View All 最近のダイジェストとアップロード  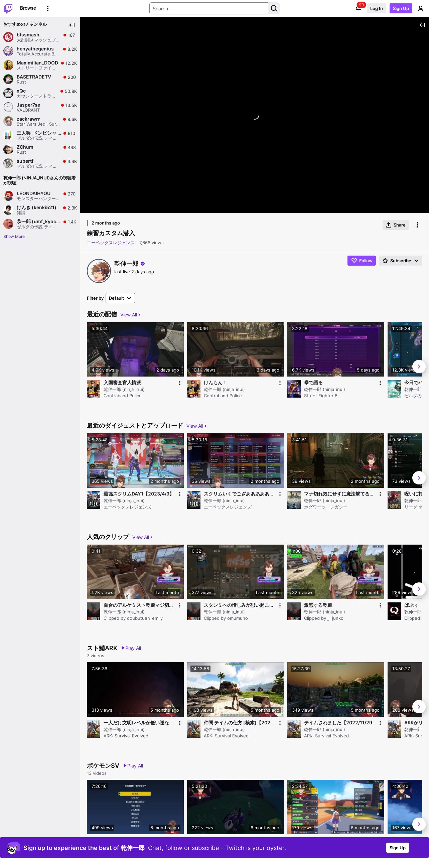point(196,426)
